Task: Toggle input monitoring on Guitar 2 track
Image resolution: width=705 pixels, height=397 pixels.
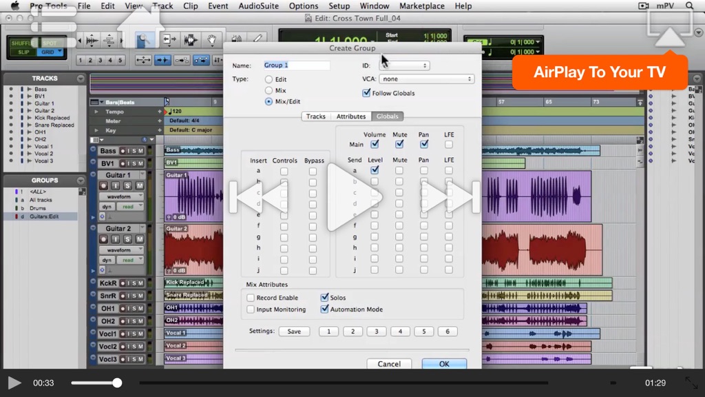Action: tap(116, 239)
